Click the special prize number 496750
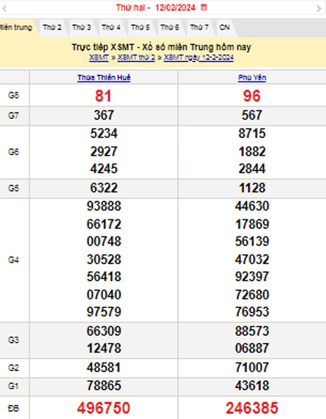The width and height of the screenshot is (326, 419). coord(103,408)
